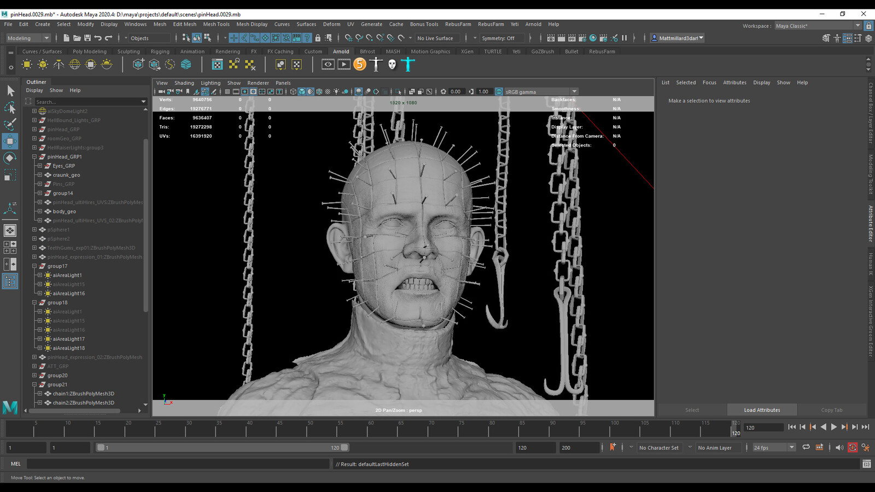Click the viewport gamma value 1.00 field
This screenshot has height=492, width=875.
483,91
